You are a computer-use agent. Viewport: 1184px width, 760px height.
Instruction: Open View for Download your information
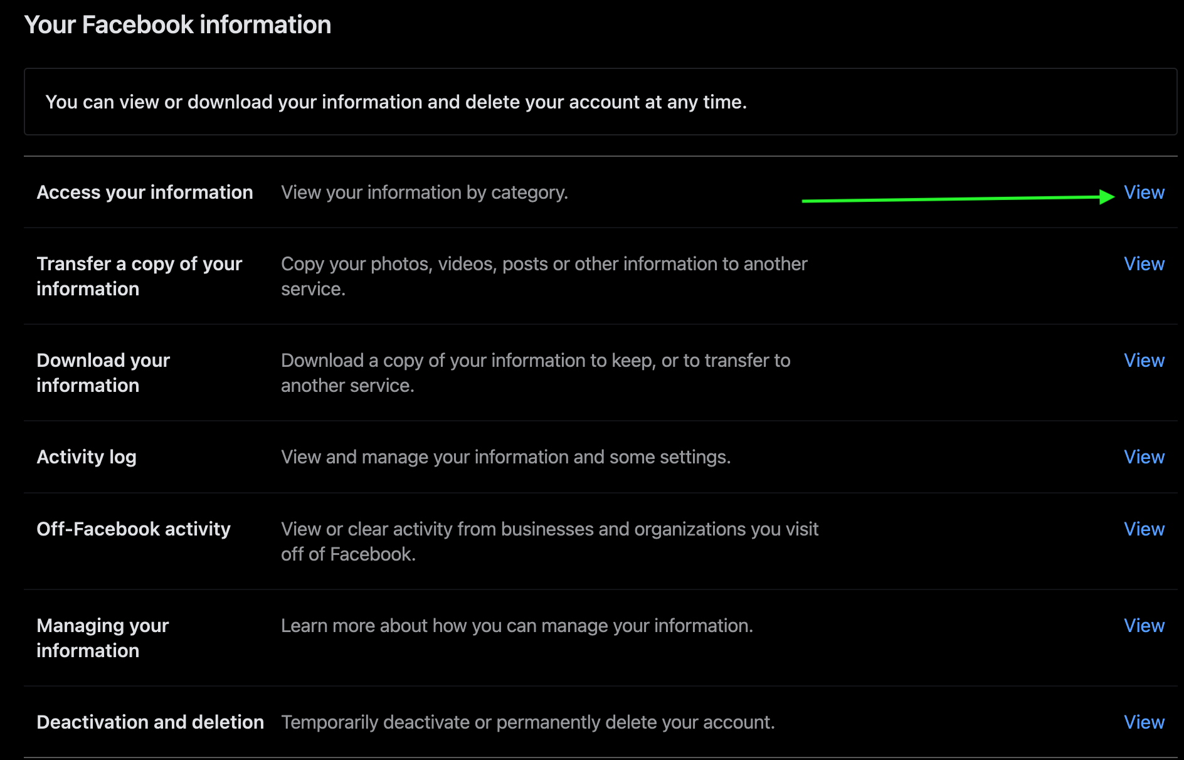coord(1144,361)
